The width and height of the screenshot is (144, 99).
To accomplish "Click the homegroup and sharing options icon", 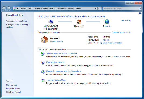I will (43, 72).
